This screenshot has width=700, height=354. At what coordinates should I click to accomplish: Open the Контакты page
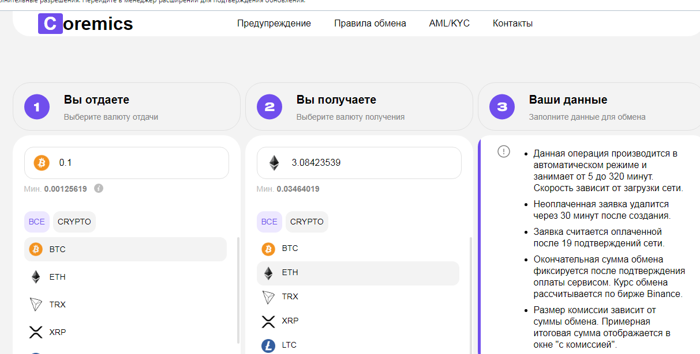512,24
